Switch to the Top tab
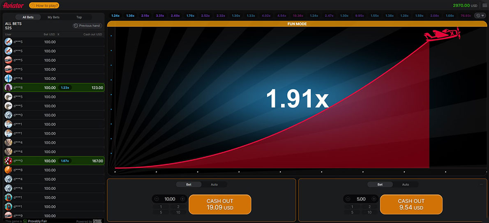 coord(79,17)
